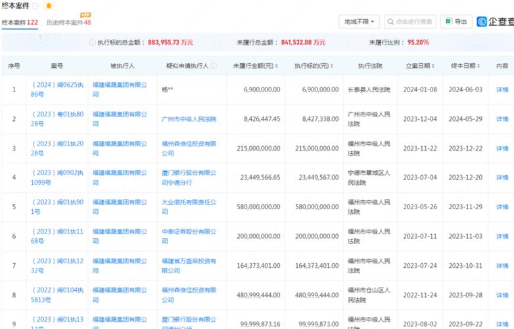Switch to 终本案件 122 tab
The height and width of the screenshot is (329, 514).
click(20, 22)
